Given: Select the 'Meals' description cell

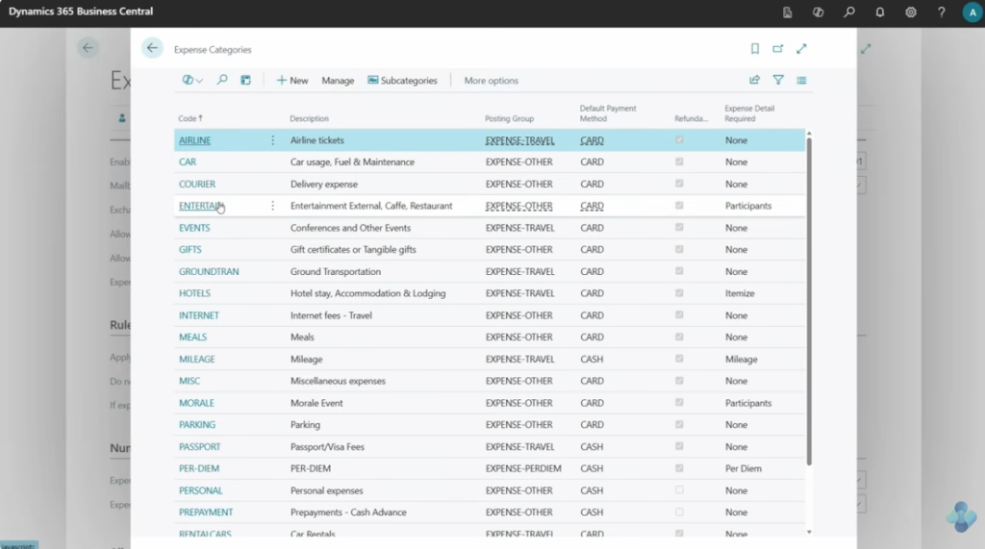Looking at the screenshot, I should pos(302,337).
